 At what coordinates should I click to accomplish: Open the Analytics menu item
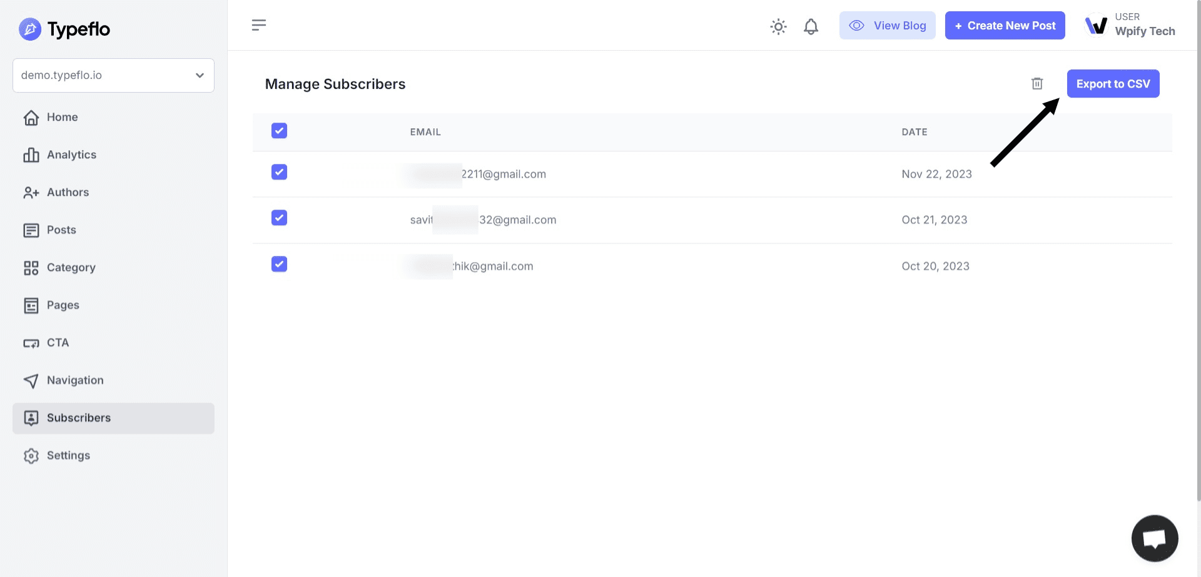click(x=71, y=155)
